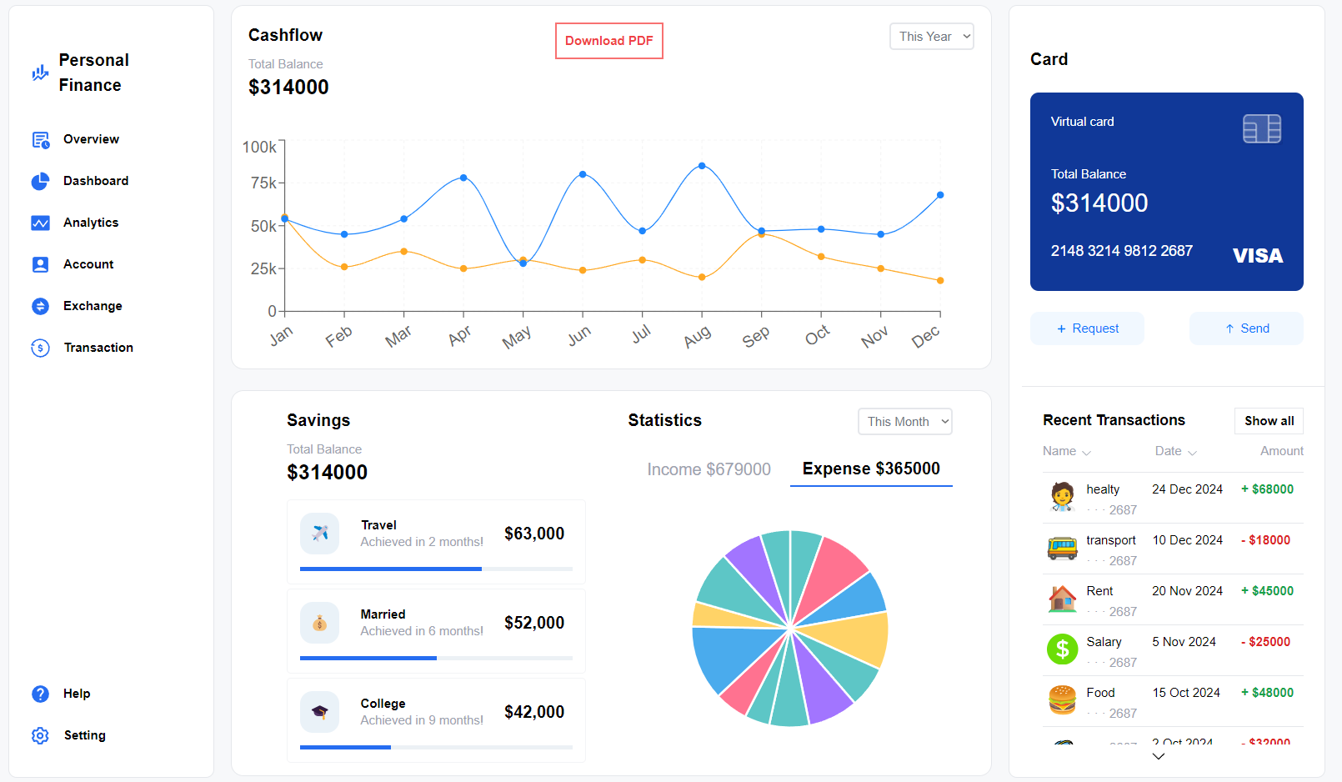Click the Help question mark icon

pos(40,694)
